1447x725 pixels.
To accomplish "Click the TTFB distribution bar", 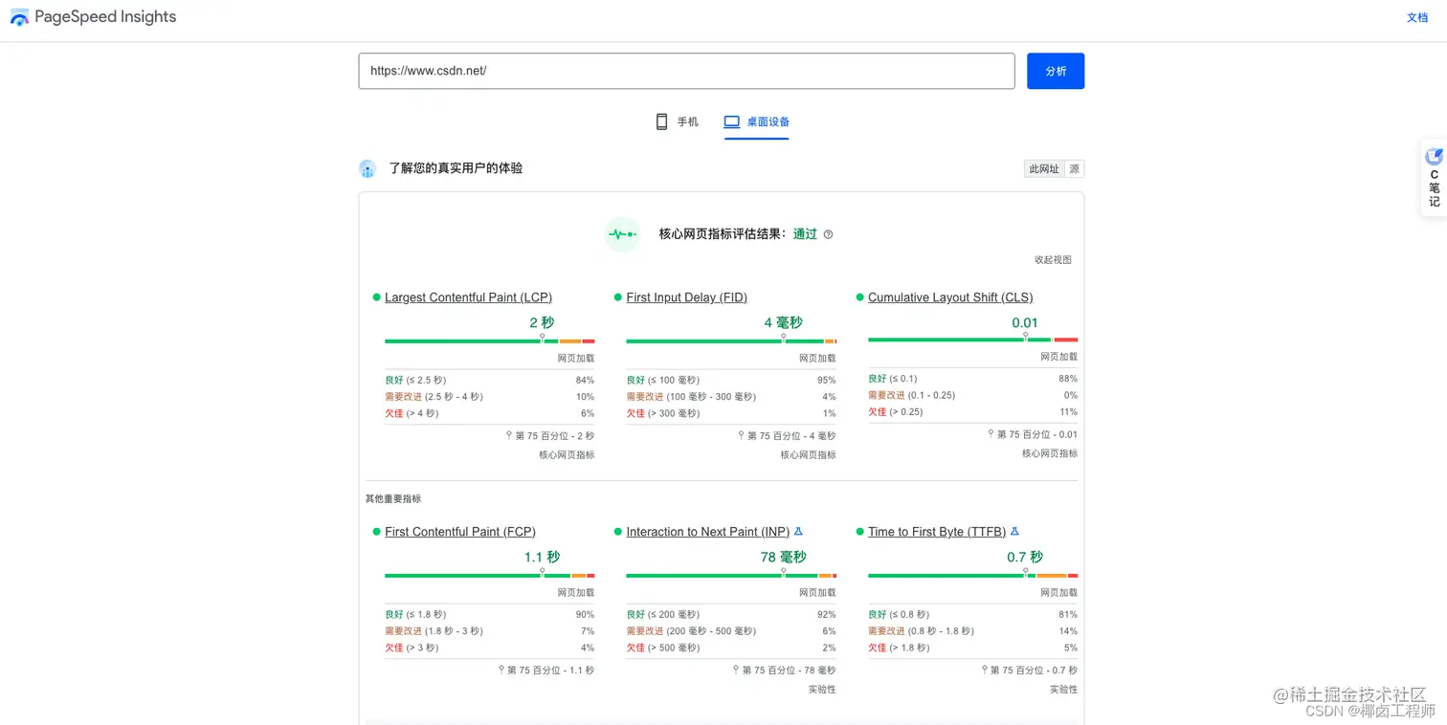I will click(972, 575).
